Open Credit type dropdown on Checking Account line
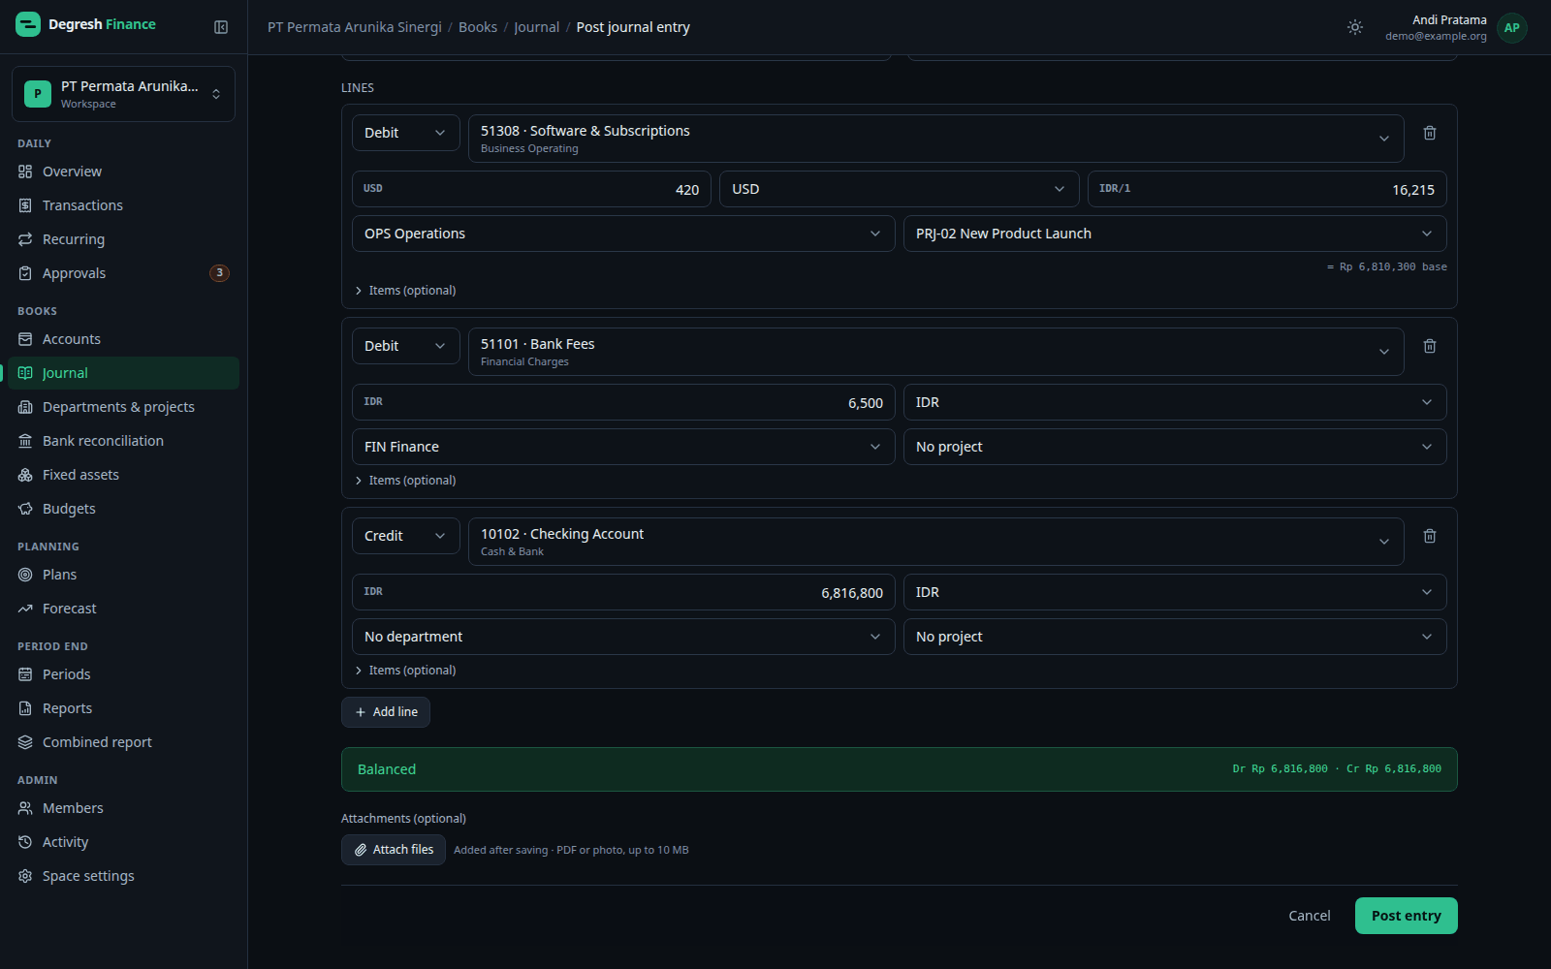 pos(405,536)
